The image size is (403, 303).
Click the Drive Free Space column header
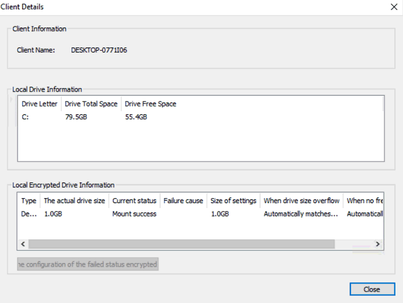coord(151,104)
